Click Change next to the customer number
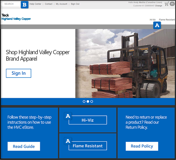This screenshot has width=176, height=160. [159, 6]
